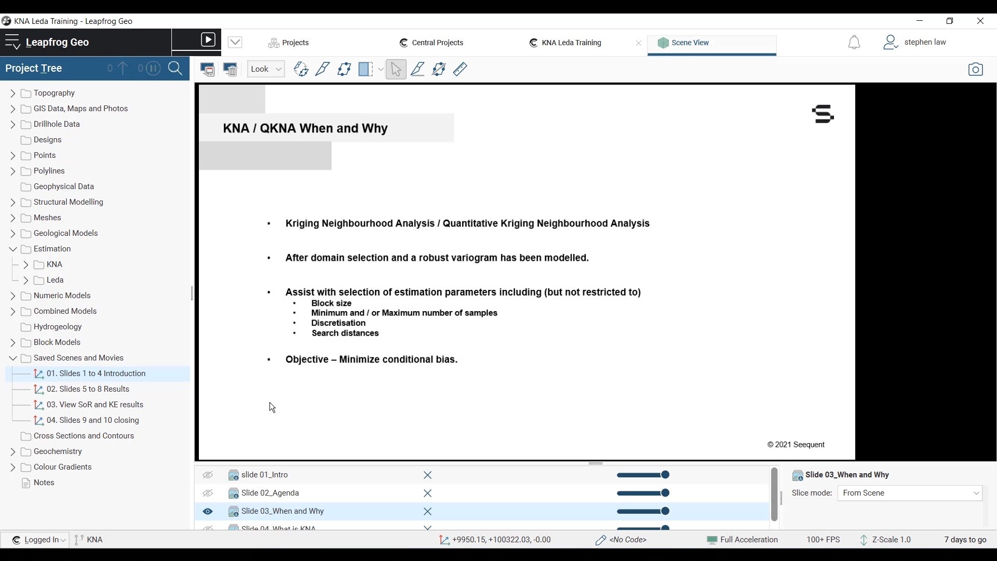Expand the Drillhole Data folder
Screen dimensions: 997x561
pos(13,125)
